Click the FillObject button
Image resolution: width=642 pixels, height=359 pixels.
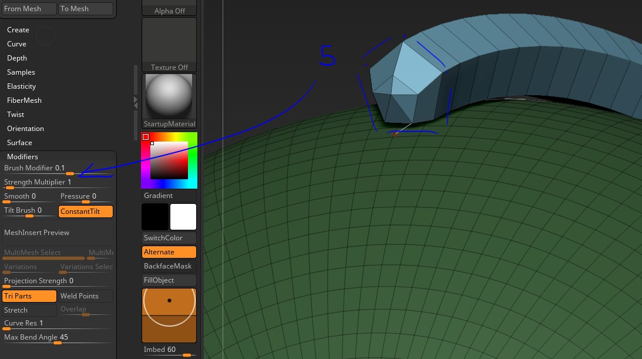pos(169,280)
